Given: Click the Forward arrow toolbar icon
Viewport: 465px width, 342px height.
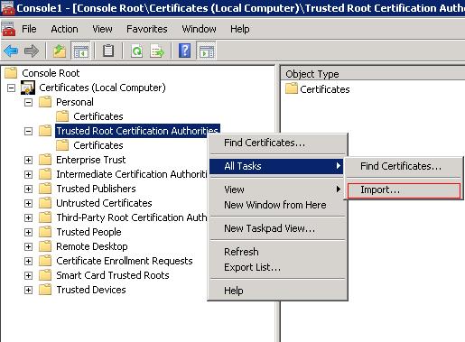Looking at the screenshot, I should (32, 51).
